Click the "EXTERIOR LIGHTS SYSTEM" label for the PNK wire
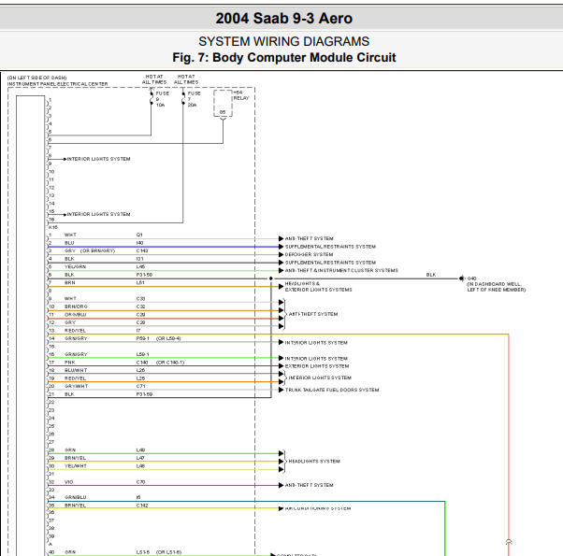Viewport: 563px width, 556px height. 317,366
